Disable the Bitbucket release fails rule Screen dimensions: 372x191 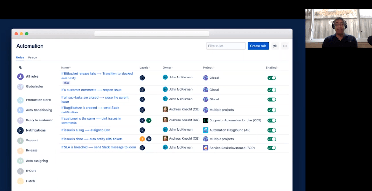(x=272, y=78)
